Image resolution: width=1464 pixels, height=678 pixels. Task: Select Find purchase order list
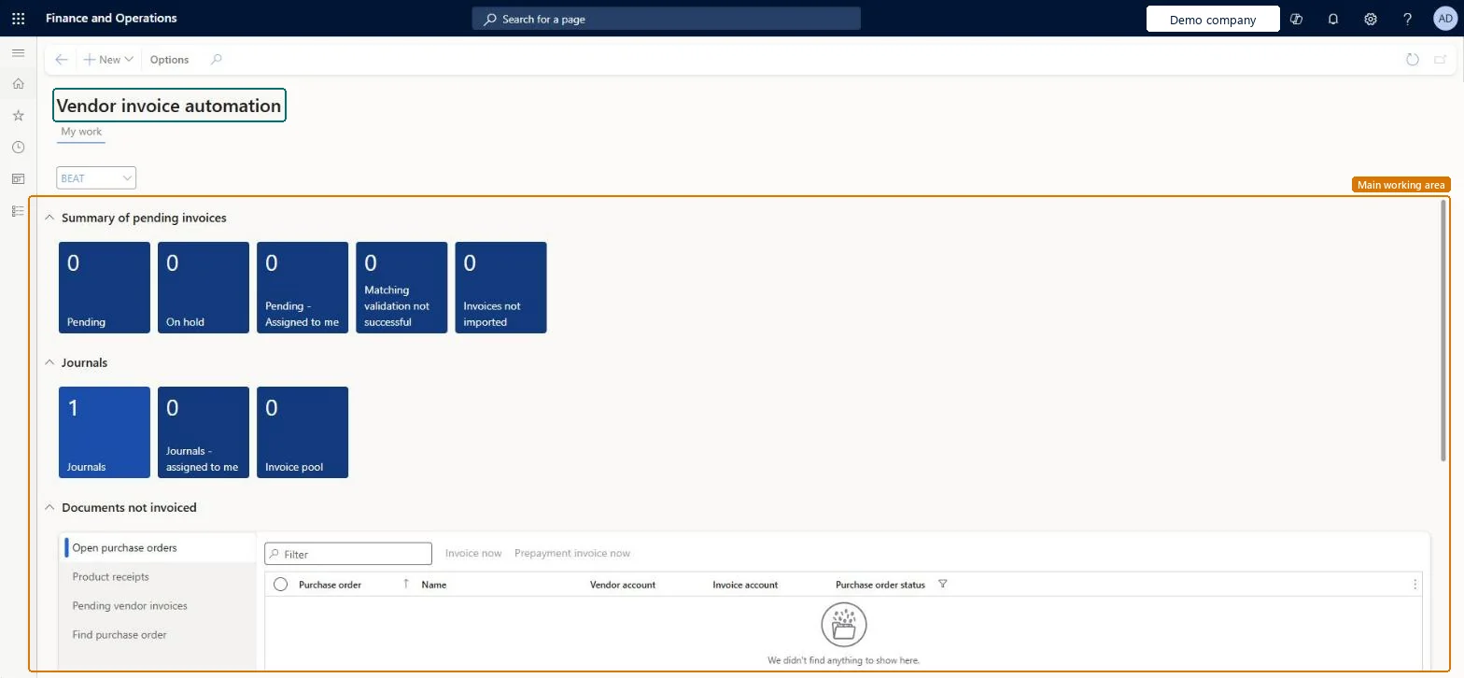(x=157, y=635)
